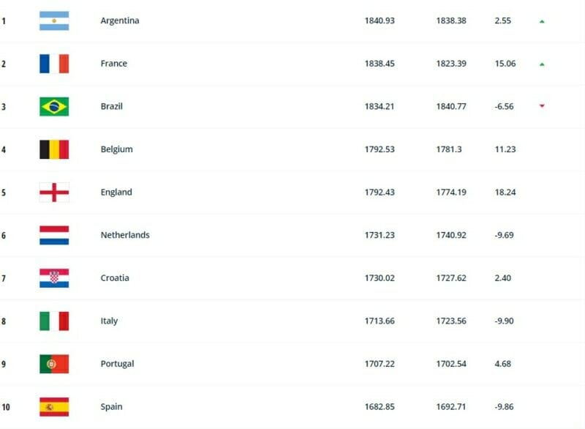Click the France flag icon
This screenshot has width=585, height=429.
point(54,64)
